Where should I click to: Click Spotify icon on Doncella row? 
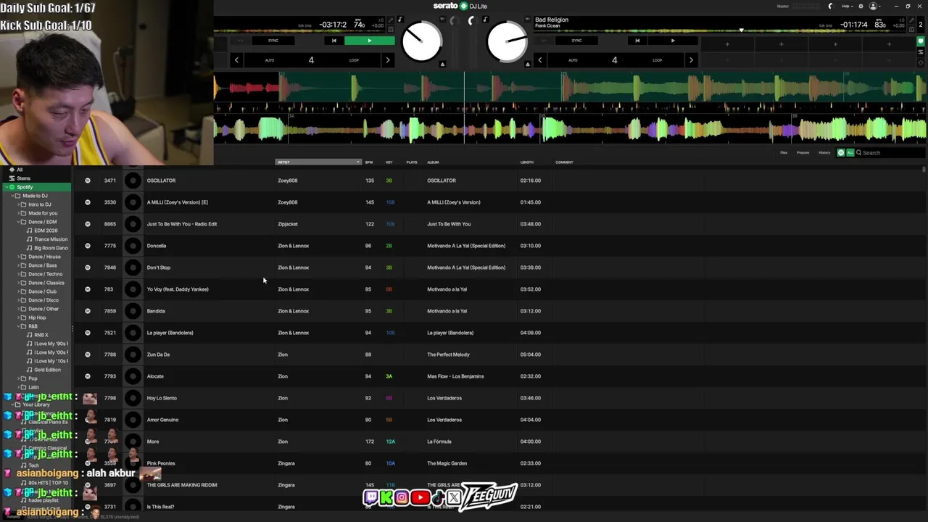coord(88,246)
